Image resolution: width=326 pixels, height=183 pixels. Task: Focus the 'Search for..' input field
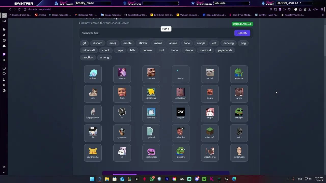point(156,33)
